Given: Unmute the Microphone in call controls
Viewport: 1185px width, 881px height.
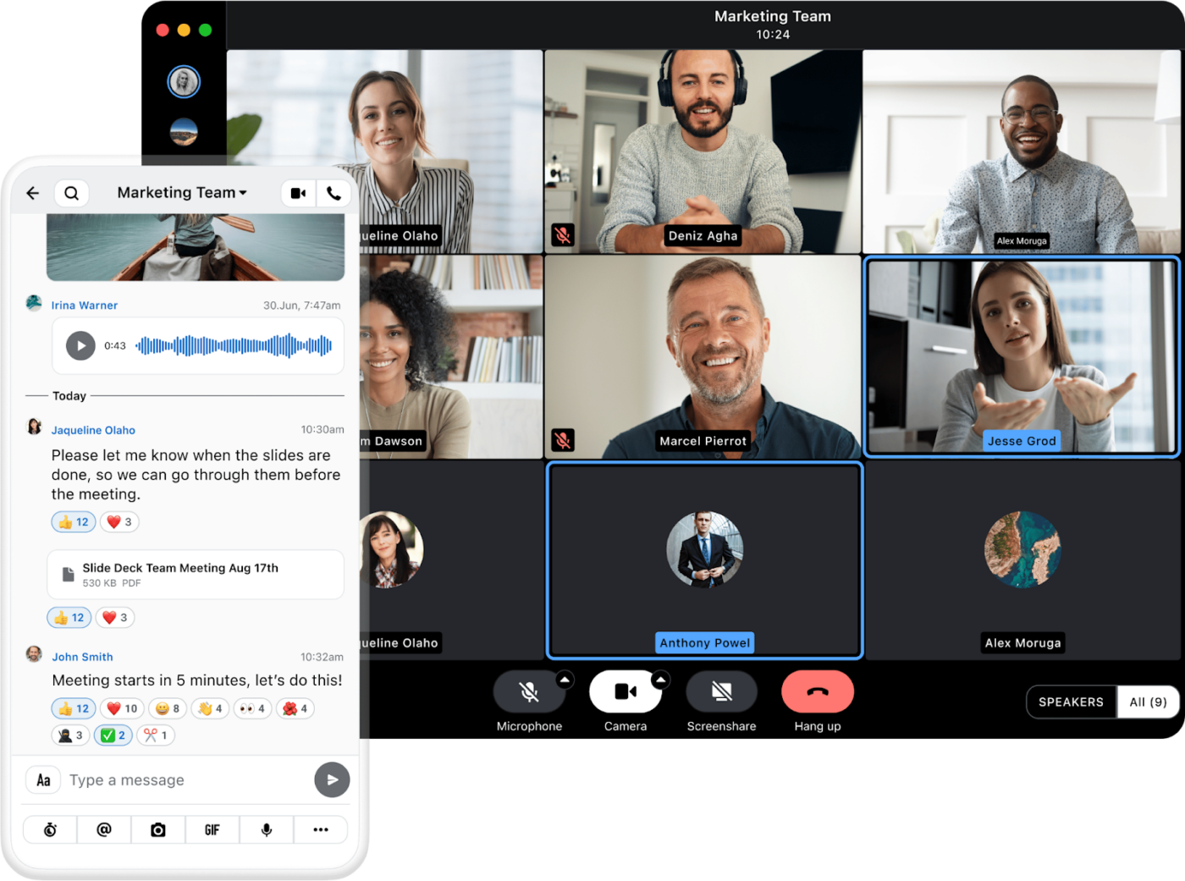Looking at the screenshot, I should (x=529, y=692).
